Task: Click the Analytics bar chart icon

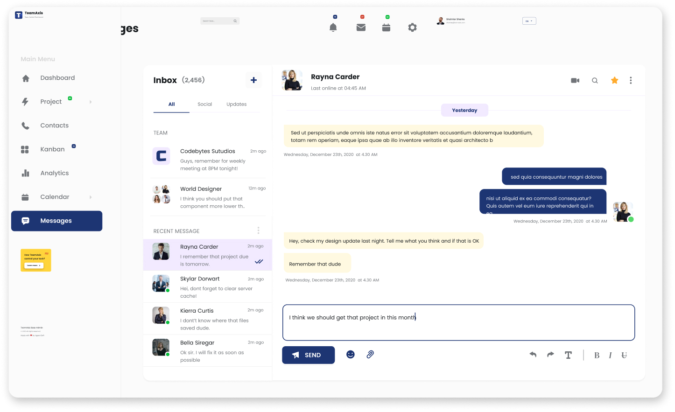Action: coord(25,173)
